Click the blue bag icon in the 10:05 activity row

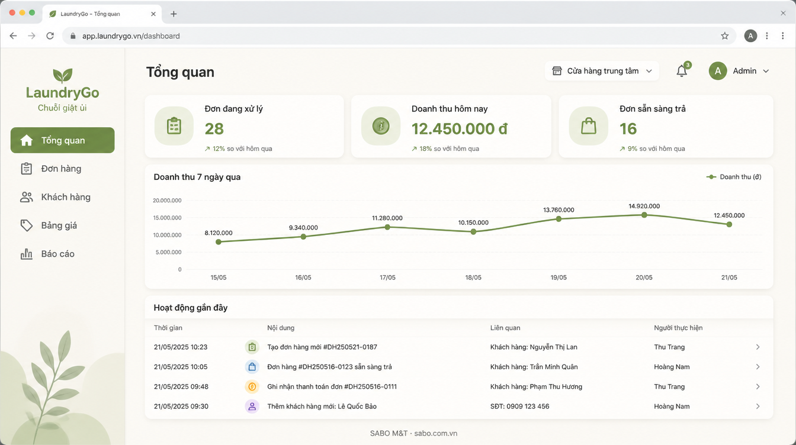252,367
